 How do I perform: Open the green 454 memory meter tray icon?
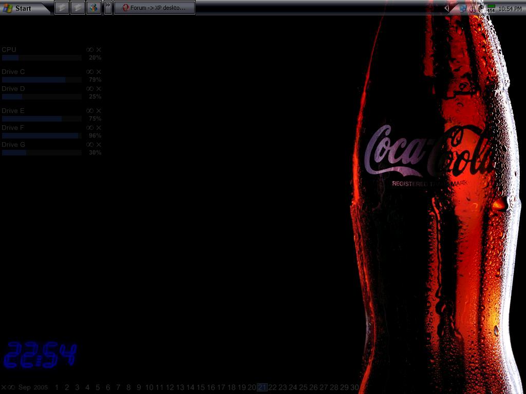click(491, 9)
